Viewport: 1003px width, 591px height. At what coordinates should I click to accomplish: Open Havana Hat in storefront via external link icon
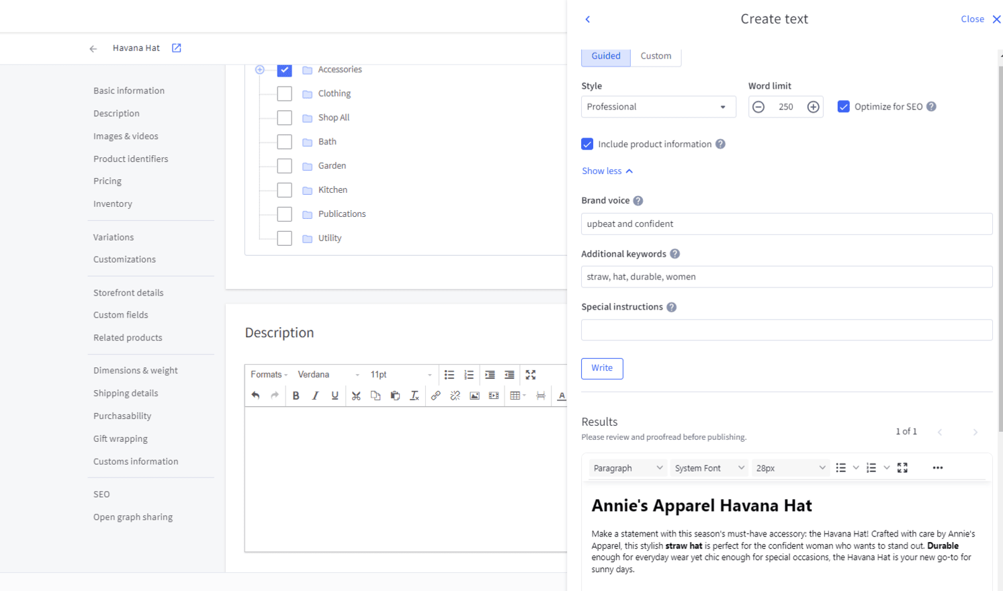177,48
